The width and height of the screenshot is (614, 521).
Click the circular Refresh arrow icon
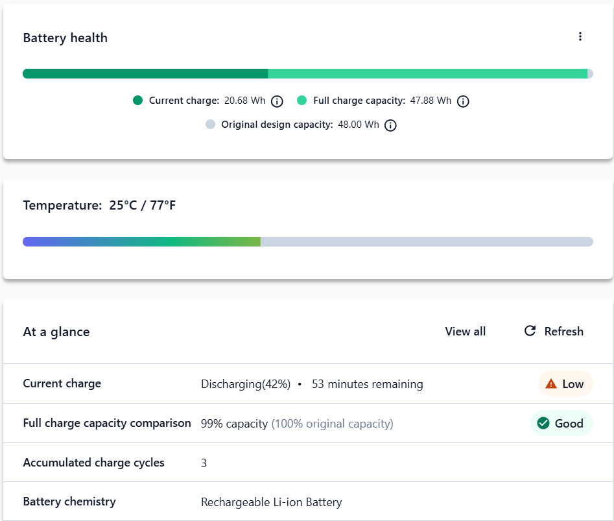coord(530,331)
